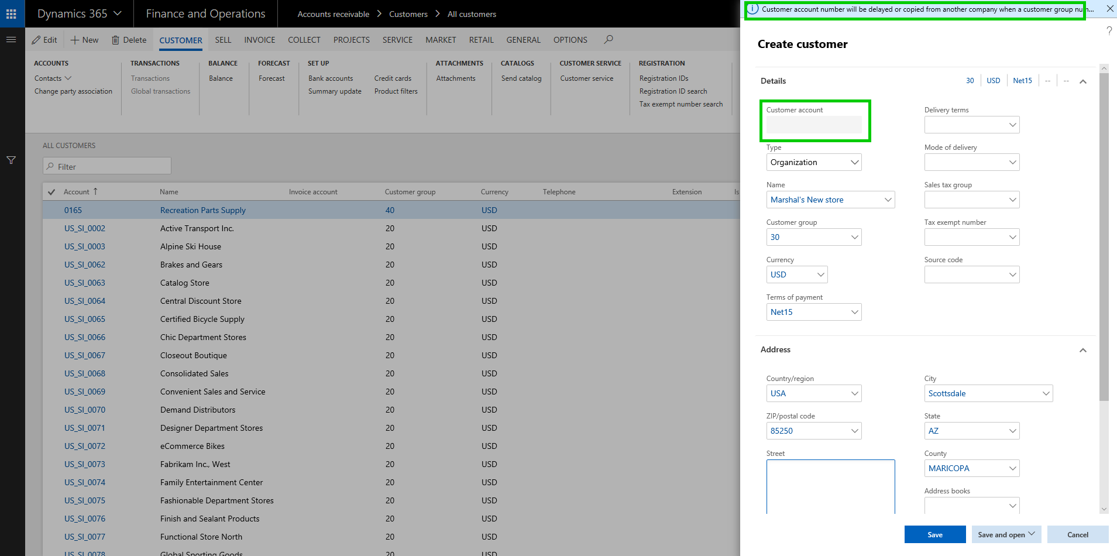Click the Delete trash can button
Image resolution: width=1117 pixels, height=556 pixels.
(129, 40)
